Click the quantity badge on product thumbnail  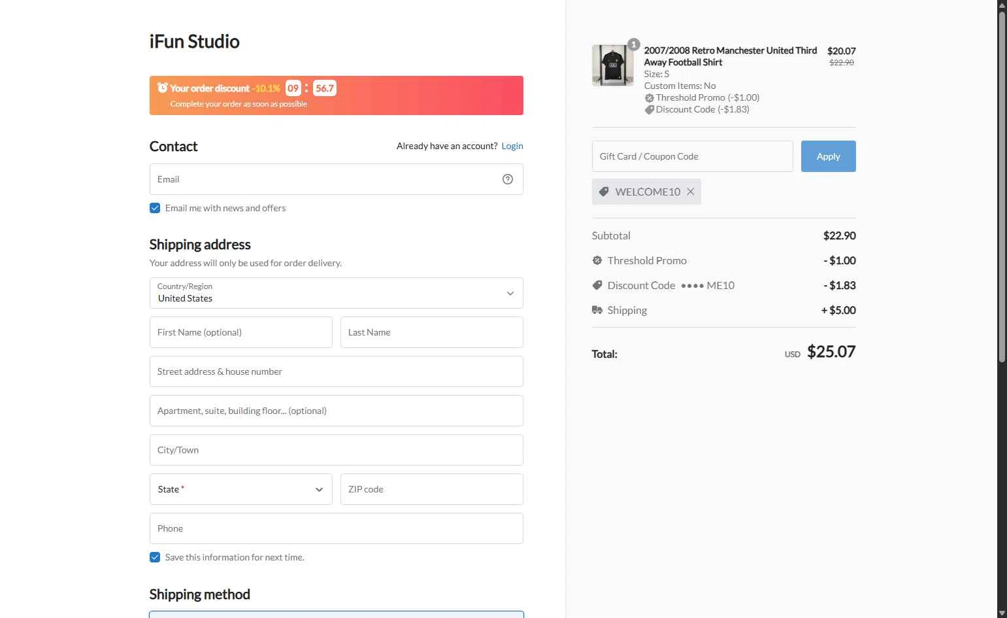(x=633, y=44)
